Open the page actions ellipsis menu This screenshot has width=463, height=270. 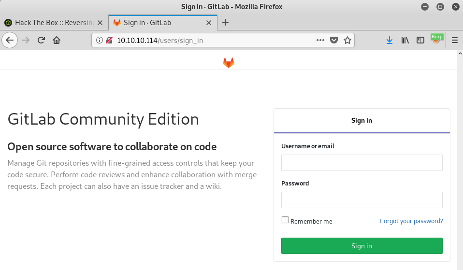(x=320, y=40)
